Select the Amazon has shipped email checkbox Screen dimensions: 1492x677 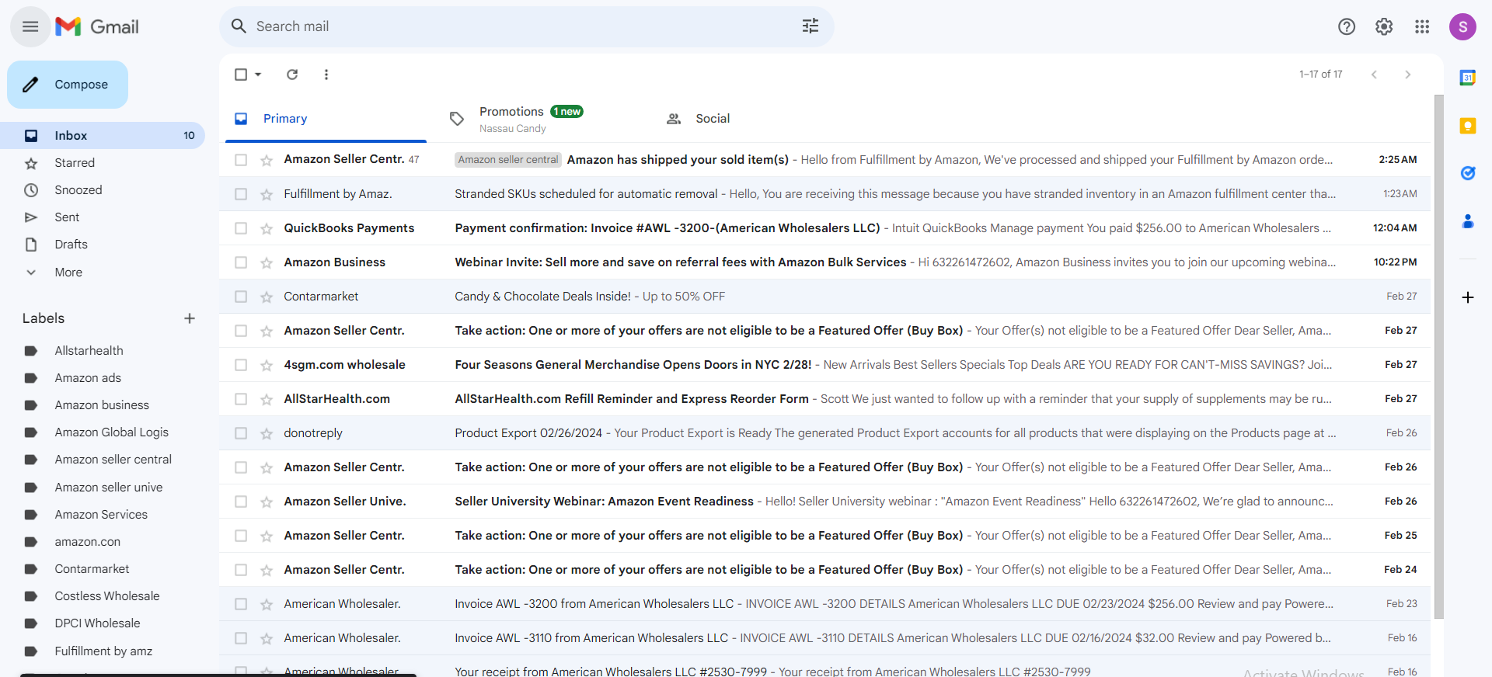[241, 160]
